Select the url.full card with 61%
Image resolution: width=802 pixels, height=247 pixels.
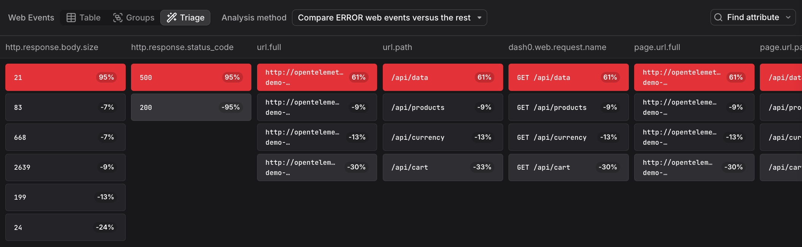point(317,77)
